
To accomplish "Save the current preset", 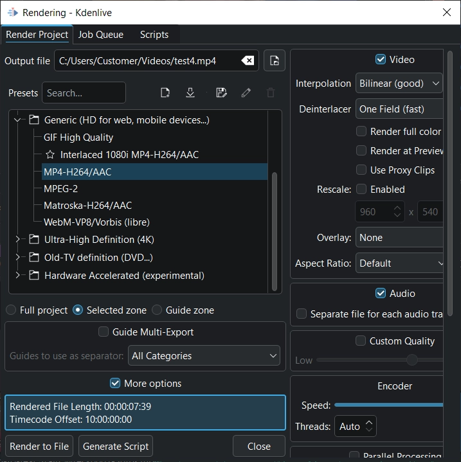I will [221, 93].
